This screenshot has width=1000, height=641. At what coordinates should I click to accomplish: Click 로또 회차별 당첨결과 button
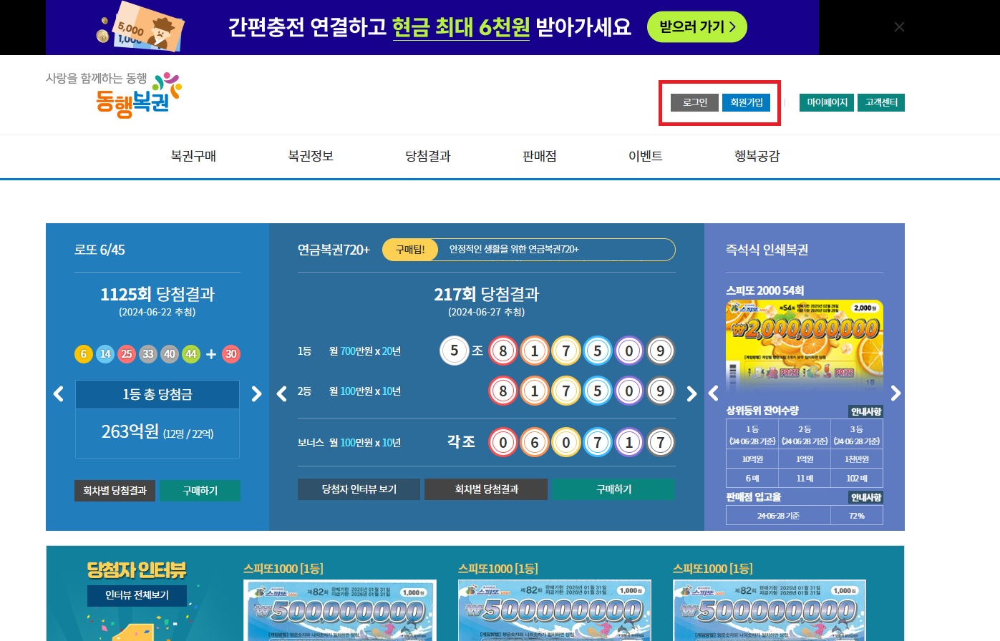coord(115,491)
